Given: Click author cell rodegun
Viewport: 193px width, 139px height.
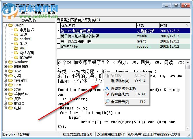Looking at the screenshot, I should click(x=148, y=46).
